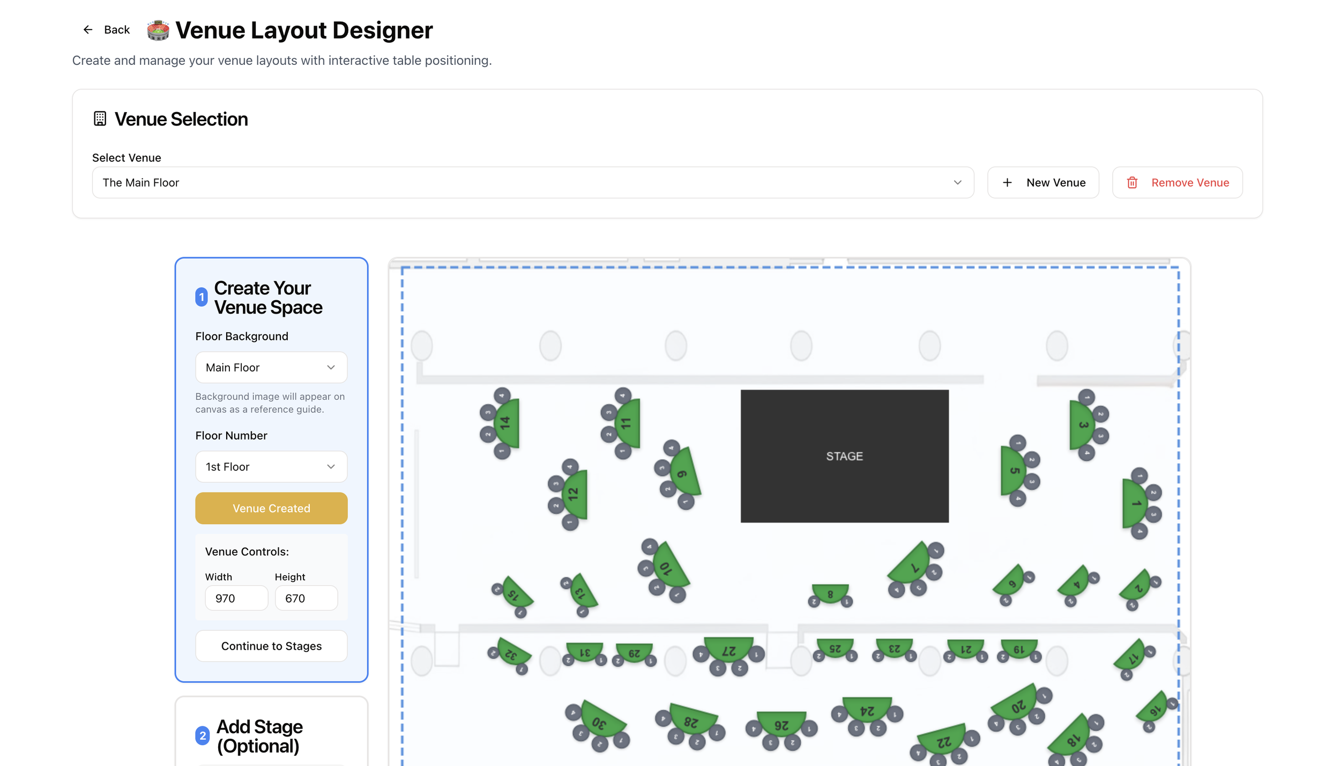
Task: Expand the Floor Background dropdown
Action: coord(271,367)
